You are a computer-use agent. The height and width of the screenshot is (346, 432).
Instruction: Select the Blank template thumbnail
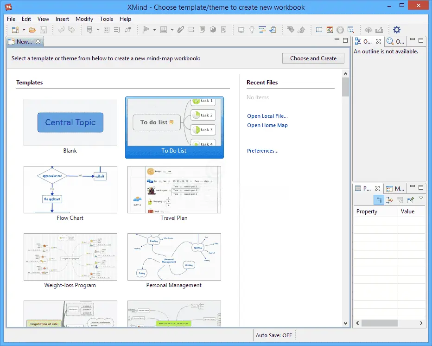point(70,122)
